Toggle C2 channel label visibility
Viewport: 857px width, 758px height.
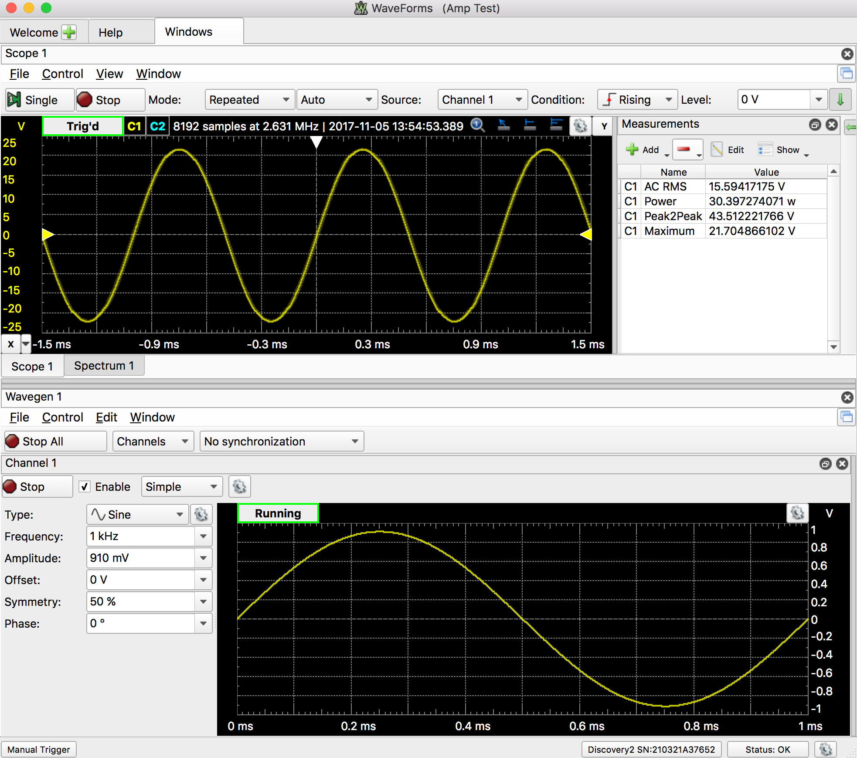[x=156, y=126]
